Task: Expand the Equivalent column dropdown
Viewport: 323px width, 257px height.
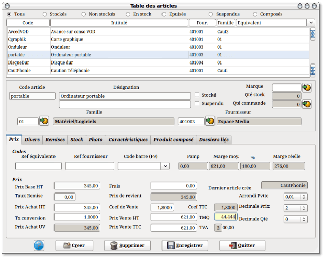Action: (x=311, y=23)
